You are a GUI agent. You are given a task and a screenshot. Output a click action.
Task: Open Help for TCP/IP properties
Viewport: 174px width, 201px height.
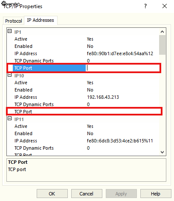pos(156,194)
